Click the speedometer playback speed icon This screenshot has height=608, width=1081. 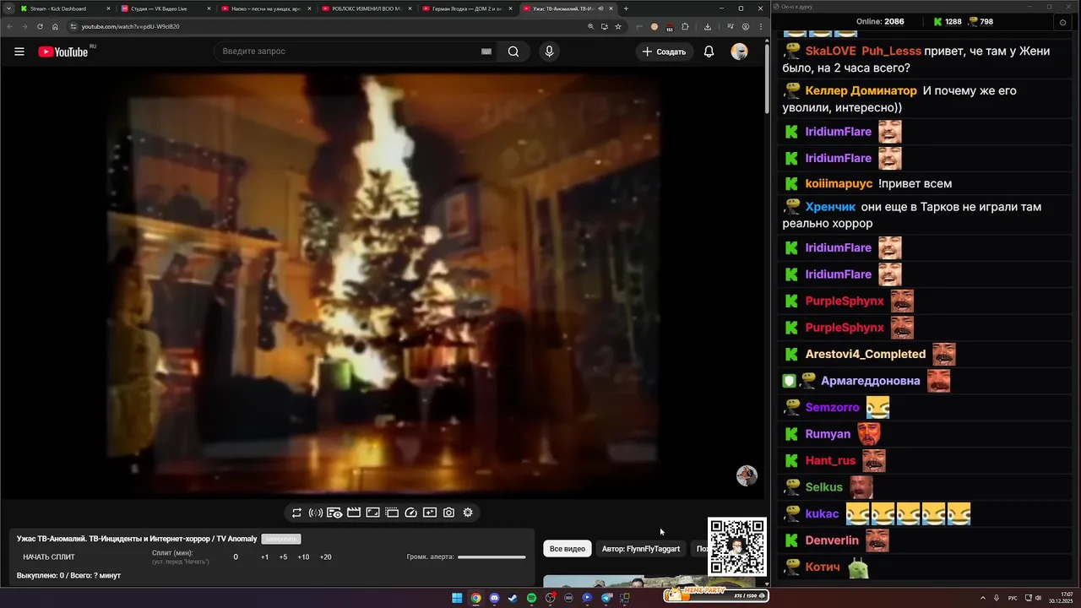[x=411, y=513]
